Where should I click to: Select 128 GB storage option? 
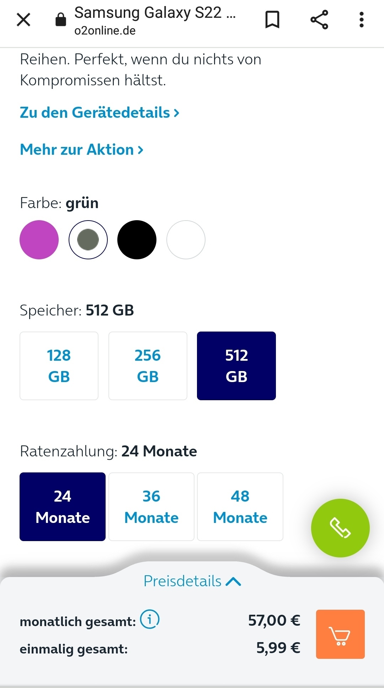pos(59,366)
